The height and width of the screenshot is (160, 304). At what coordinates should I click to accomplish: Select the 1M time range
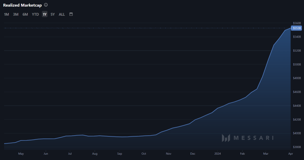click(x=6, y=14)
